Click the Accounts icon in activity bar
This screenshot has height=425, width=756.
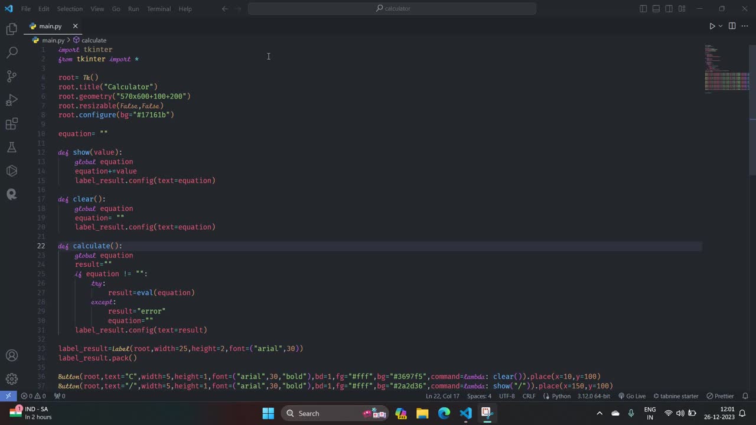[12, 355]
